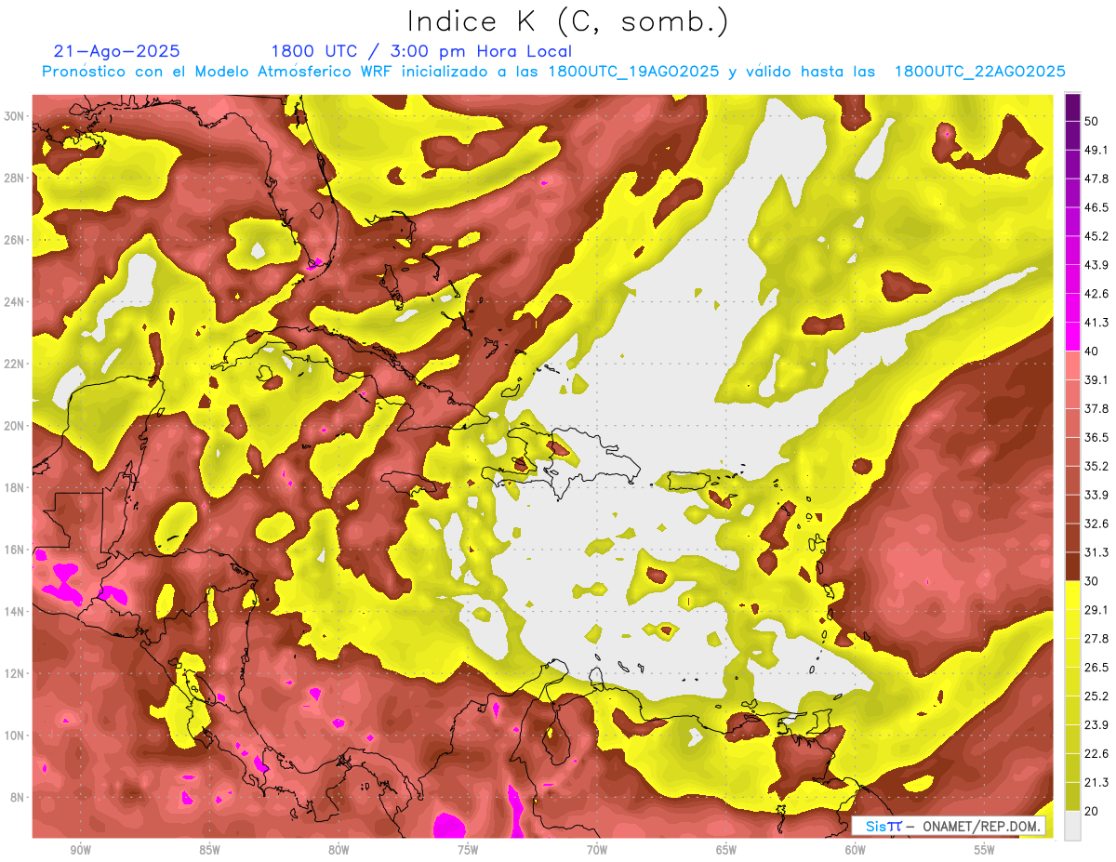
Task: Click the '27.8' color scale label
Action: click(1096, 638)
